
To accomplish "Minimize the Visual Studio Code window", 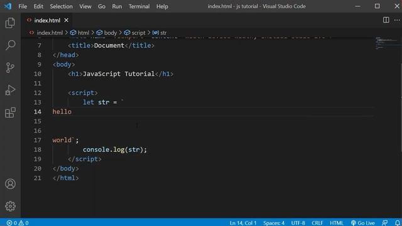I will (x=357, y=6).
